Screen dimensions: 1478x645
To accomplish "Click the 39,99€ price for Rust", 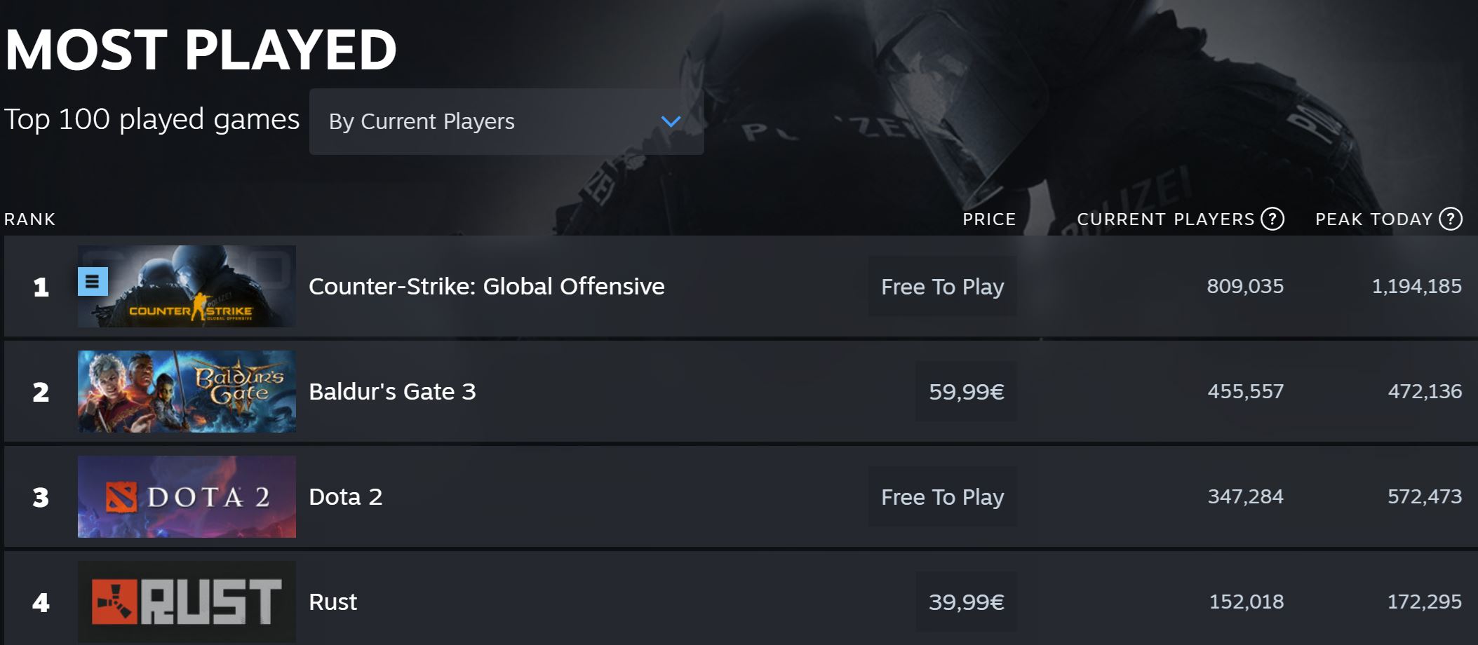I will tap(966, 602).
